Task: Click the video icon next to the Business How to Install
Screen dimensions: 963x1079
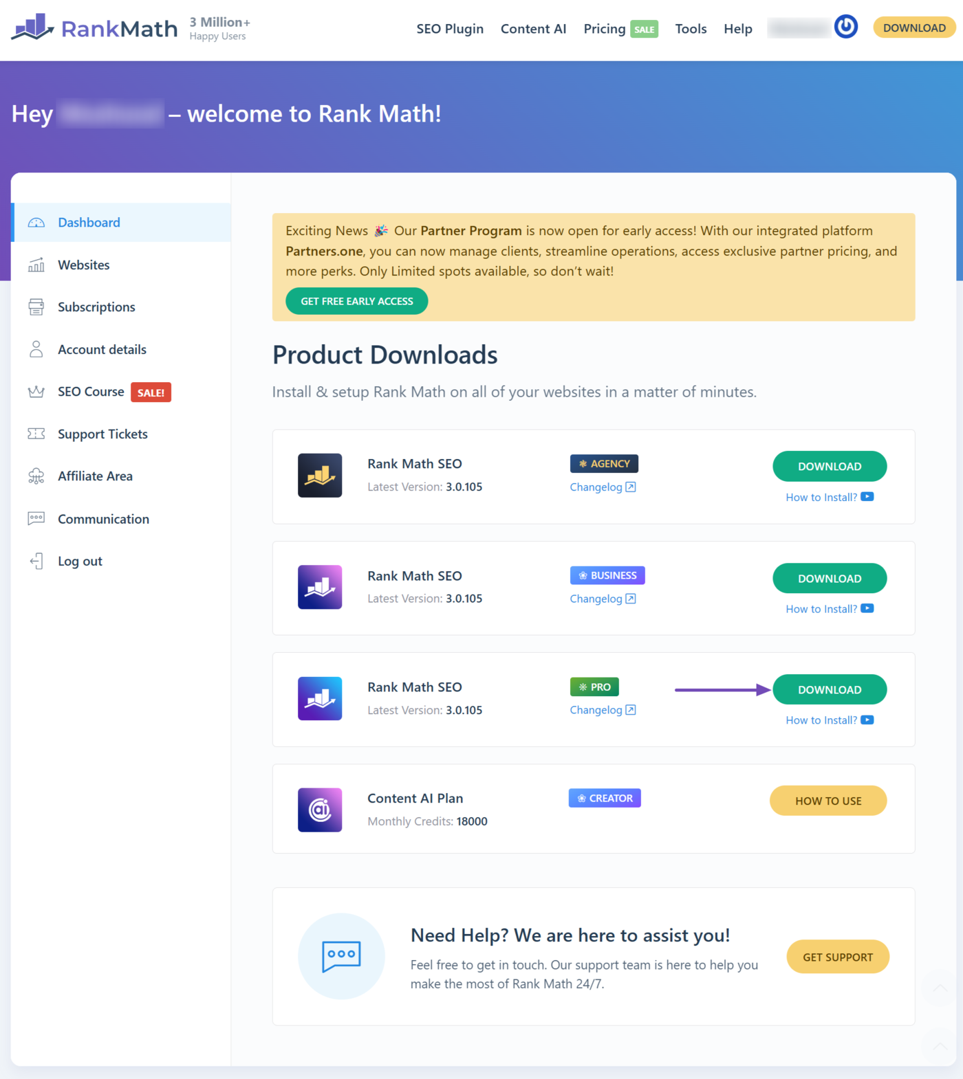Action: 867,608
